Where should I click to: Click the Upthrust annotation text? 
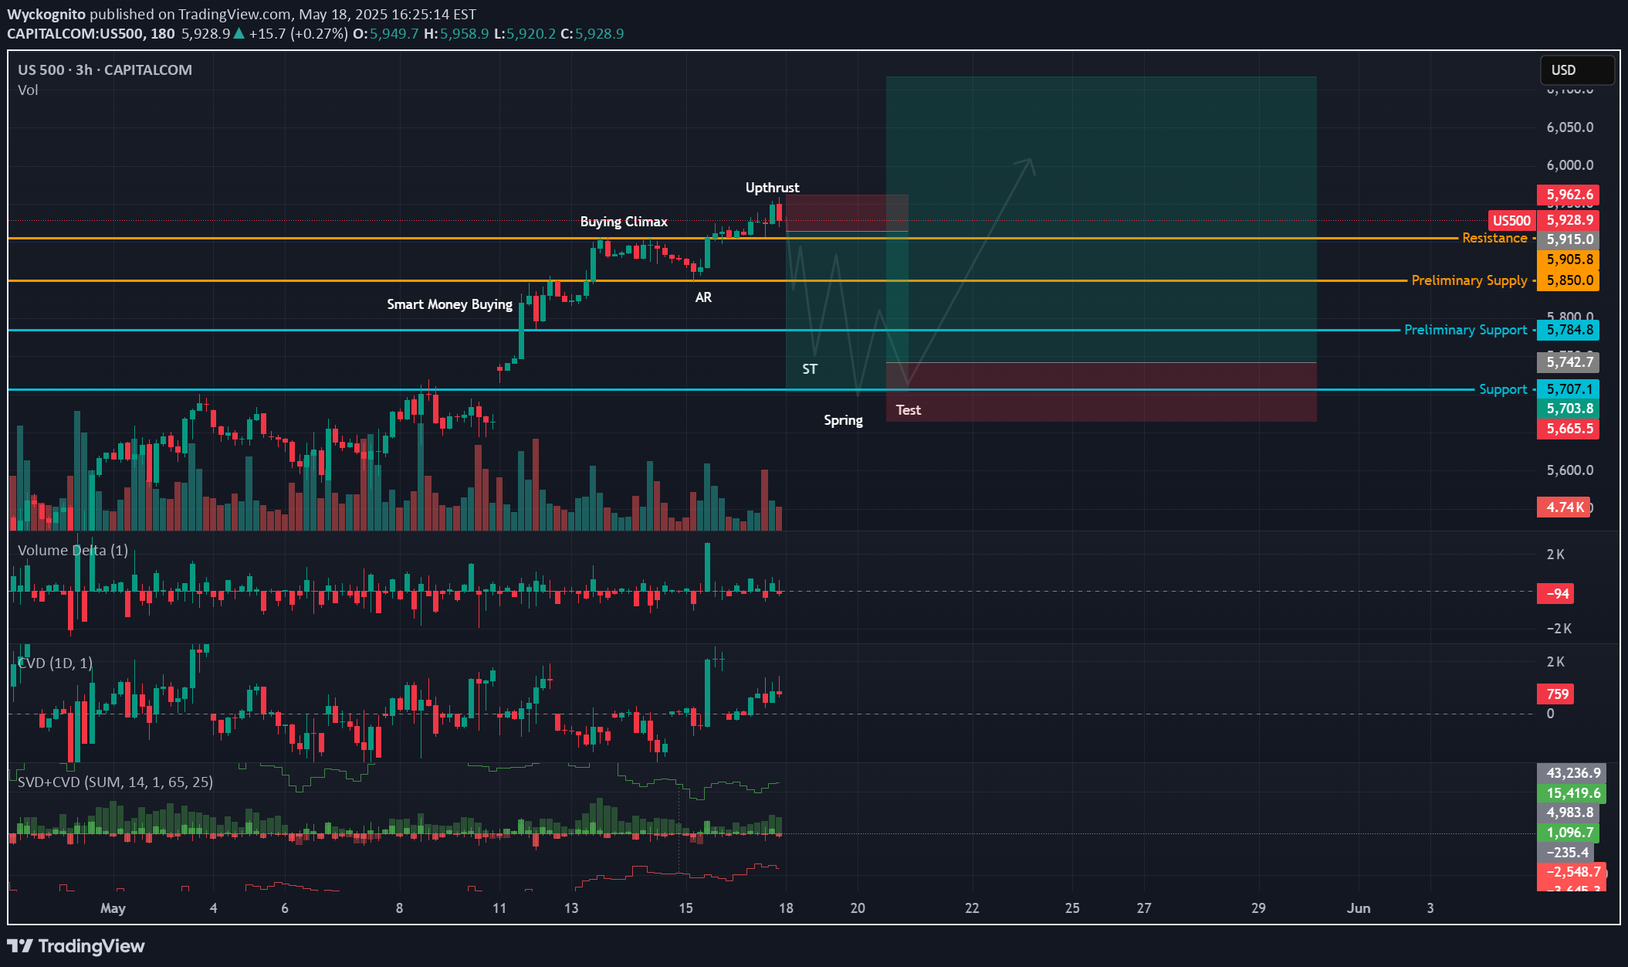point(772,187)
